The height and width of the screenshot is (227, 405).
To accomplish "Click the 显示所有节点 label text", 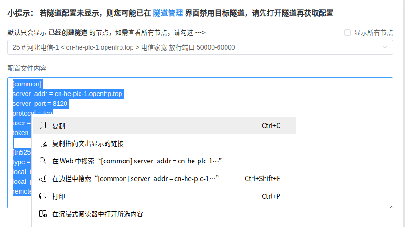I will pyautogui.click(x=373, y=32).
